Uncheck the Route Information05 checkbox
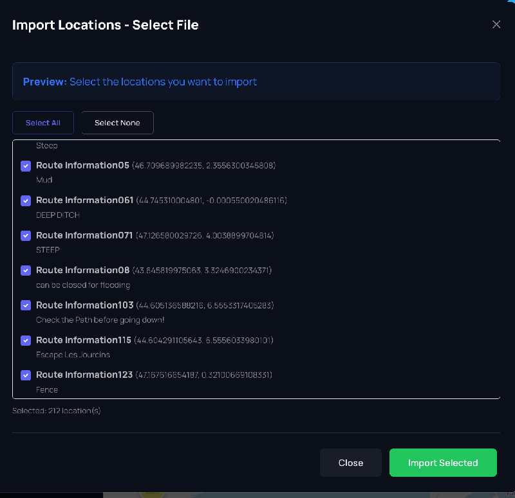The width and height of the screenshot is (515, 498). point(26,166)
